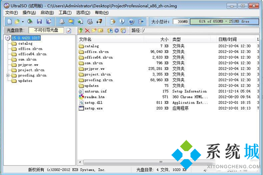Click the Up one level green arrow
The width and height of the screenshot is (263, 175).
(x=81, y=31)
